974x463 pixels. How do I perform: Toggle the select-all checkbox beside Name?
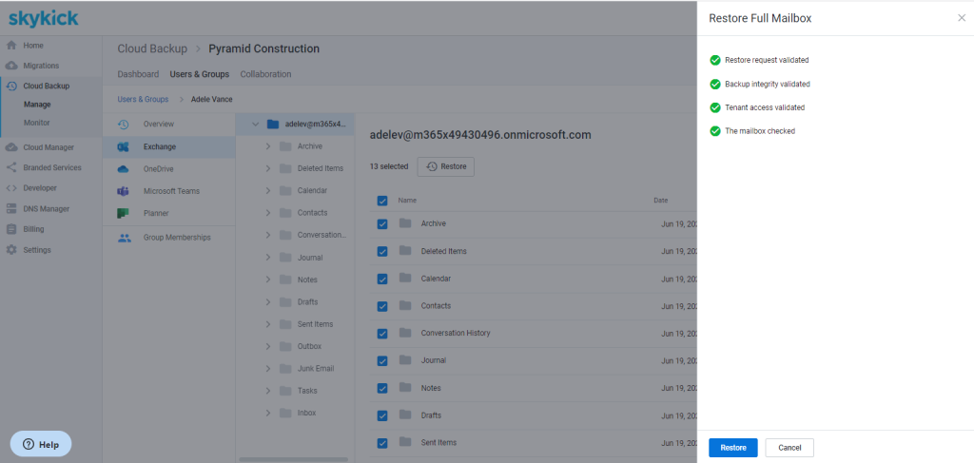point(382,201)
